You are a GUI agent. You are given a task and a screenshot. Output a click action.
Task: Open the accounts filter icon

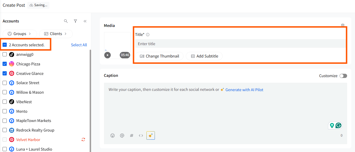pyautogui.click(x=75, y=21)
